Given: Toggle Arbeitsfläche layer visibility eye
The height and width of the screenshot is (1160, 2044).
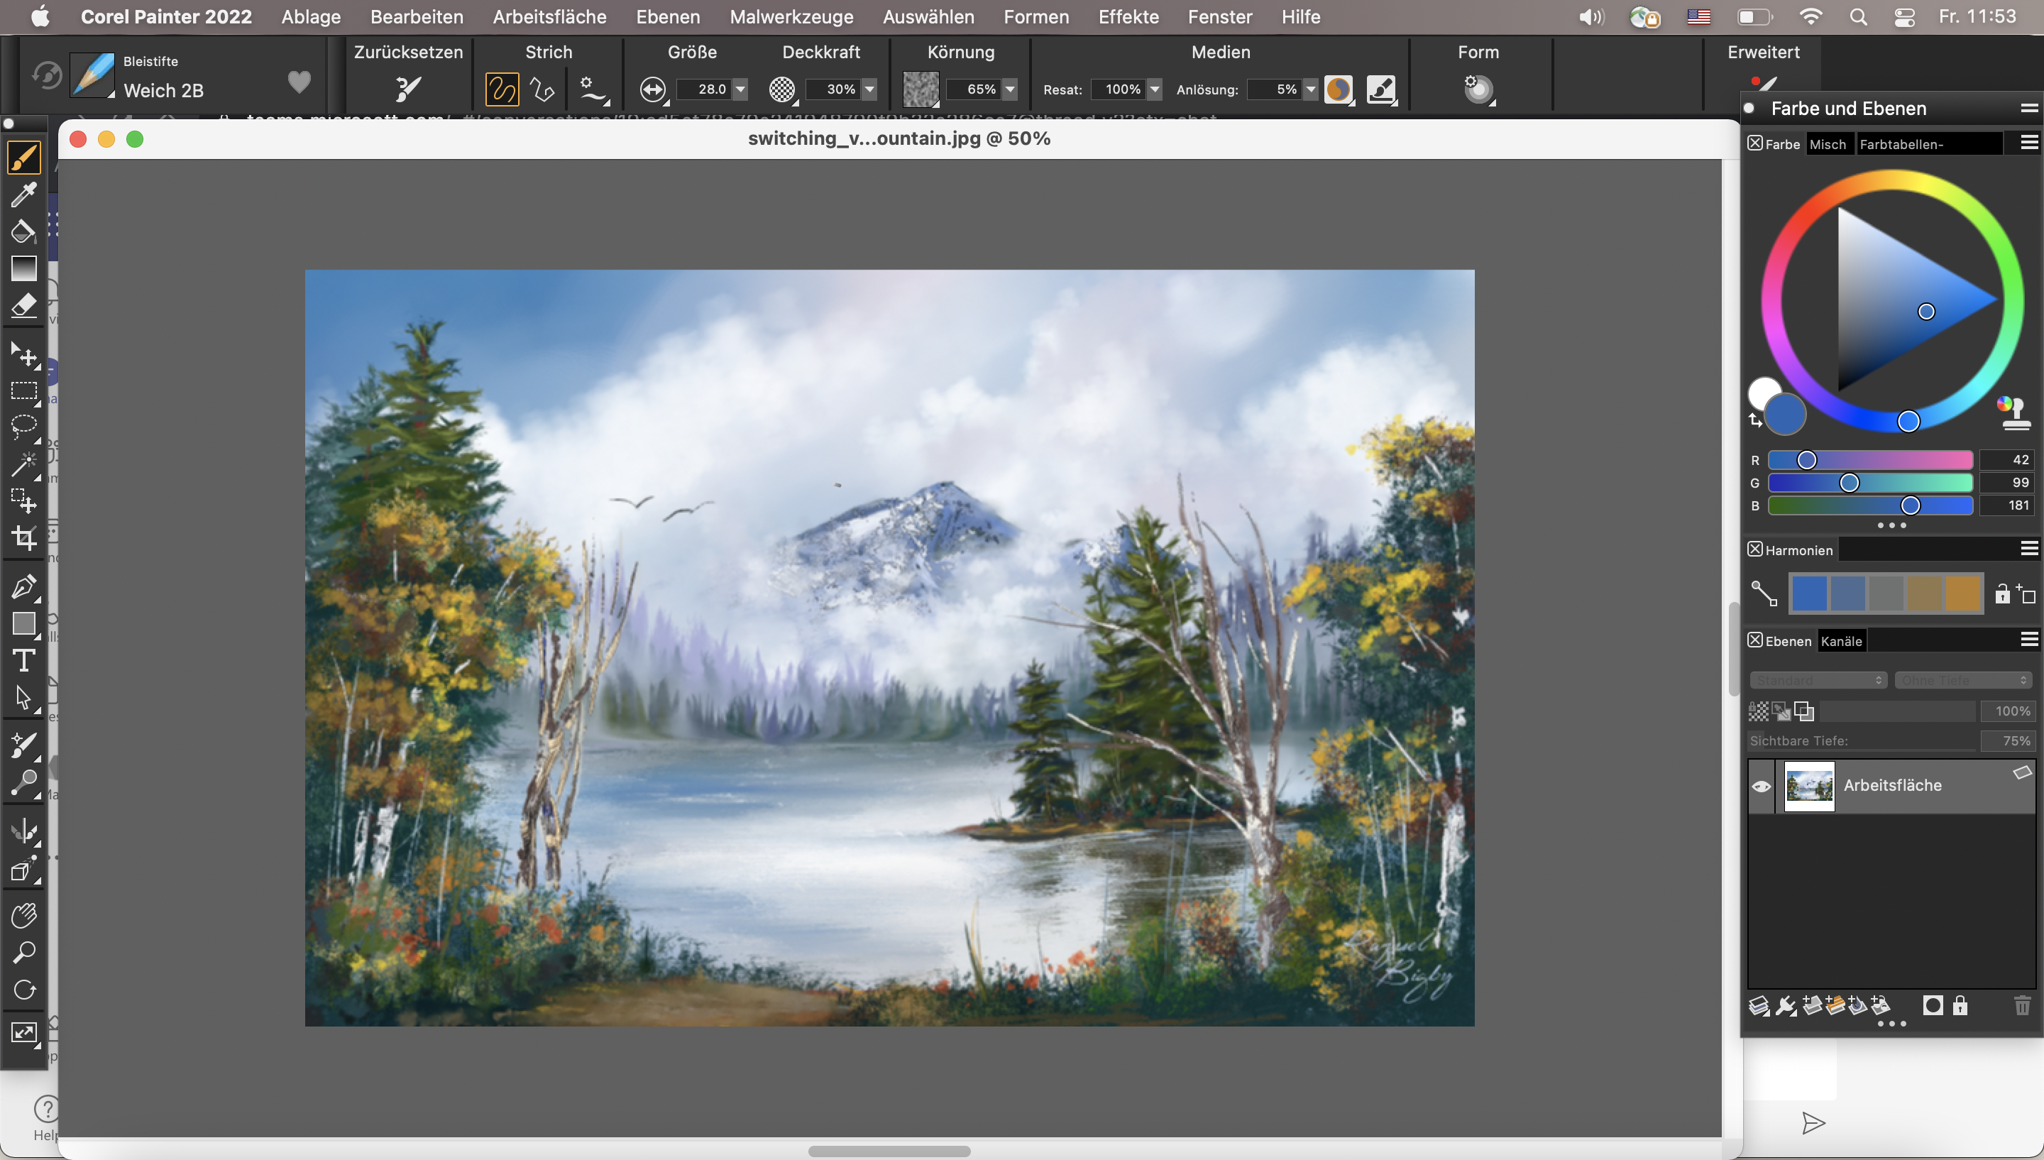Looking at the screenshot, I should 1762,787.
